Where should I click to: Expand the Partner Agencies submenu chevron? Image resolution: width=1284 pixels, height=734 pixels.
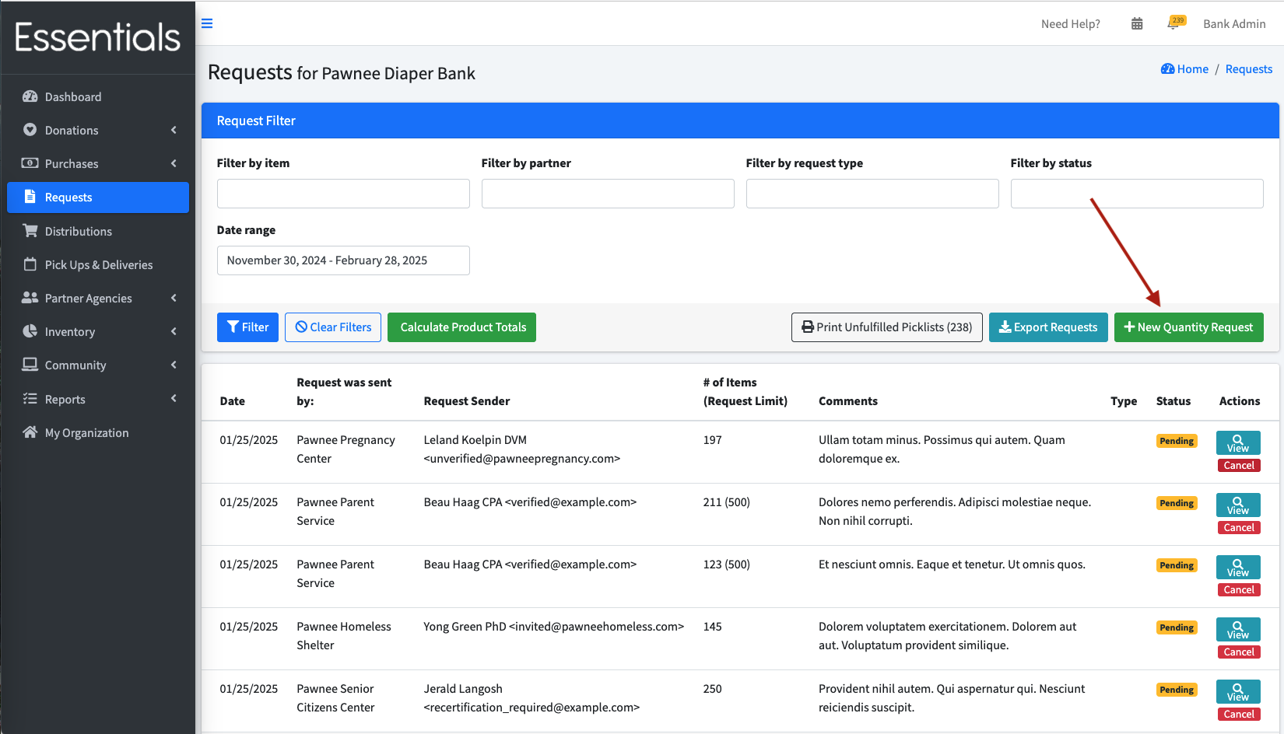[x=174, y=298]
